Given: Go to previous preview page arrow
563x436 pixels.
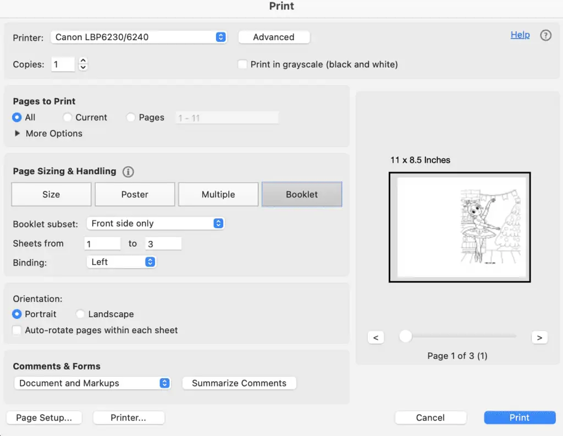Looking at the screenshot, I should point(376,338).
